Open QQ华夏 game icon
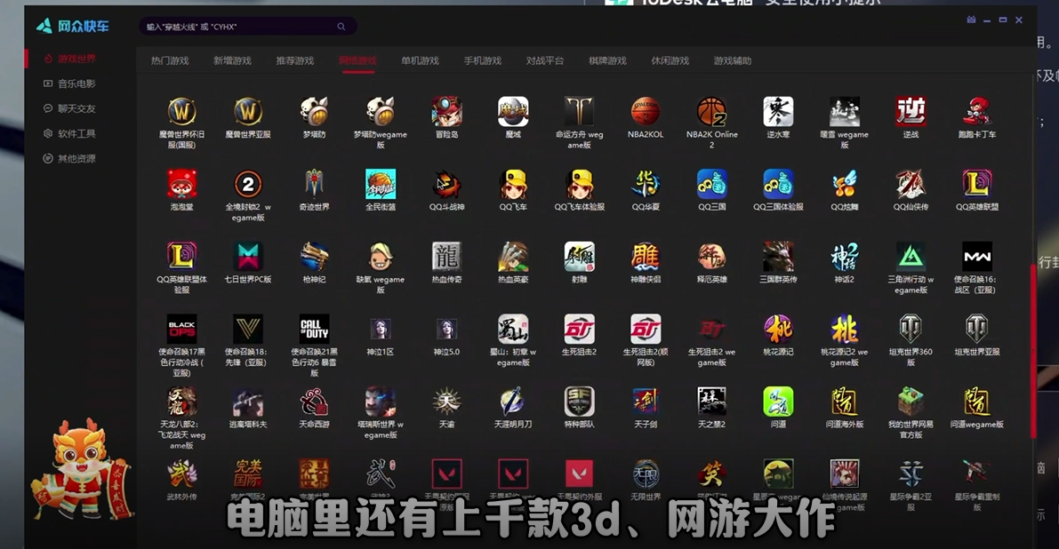1059x549 pixels. pyautogui.click(x=645, y=184)
